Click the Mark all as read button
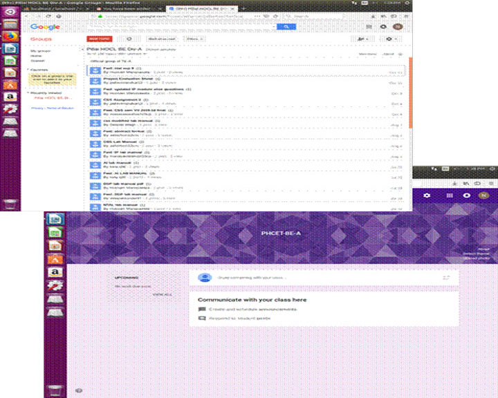This screenshot has width=498, height=398. pyautogui.click(x=163, y=39)
